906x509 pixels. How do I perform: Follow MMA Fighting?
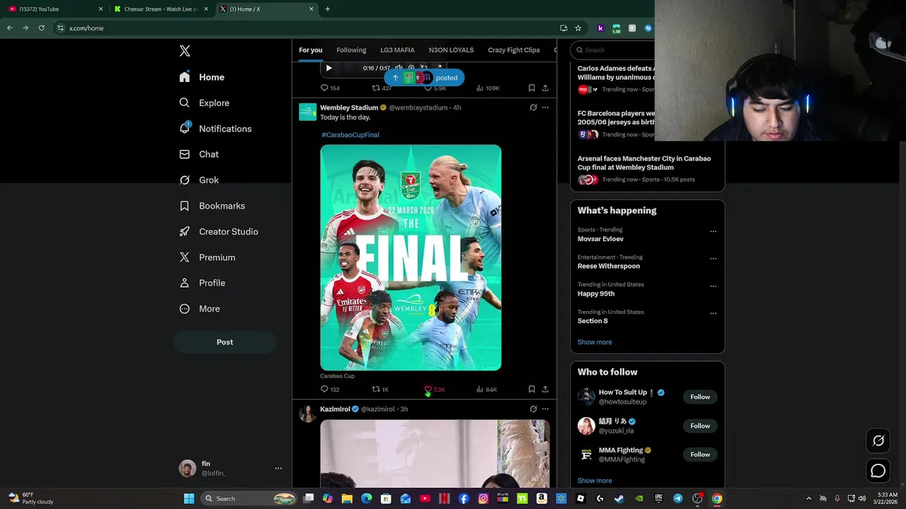[700, 455]
